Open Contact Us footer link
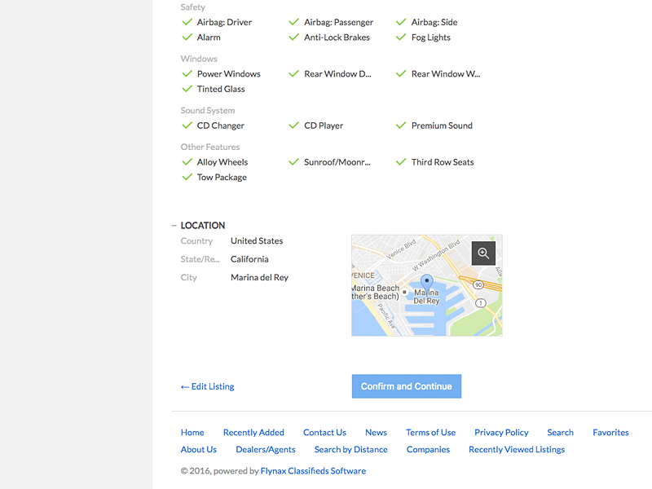 pos(324,433)
